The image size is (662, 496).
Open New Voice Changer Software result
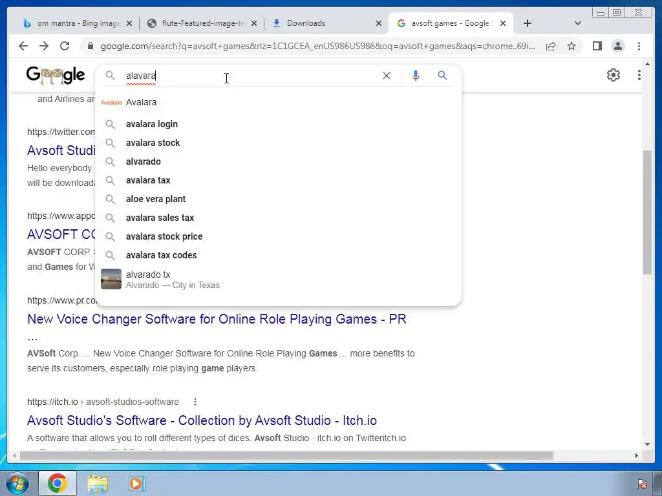(217, 319)
